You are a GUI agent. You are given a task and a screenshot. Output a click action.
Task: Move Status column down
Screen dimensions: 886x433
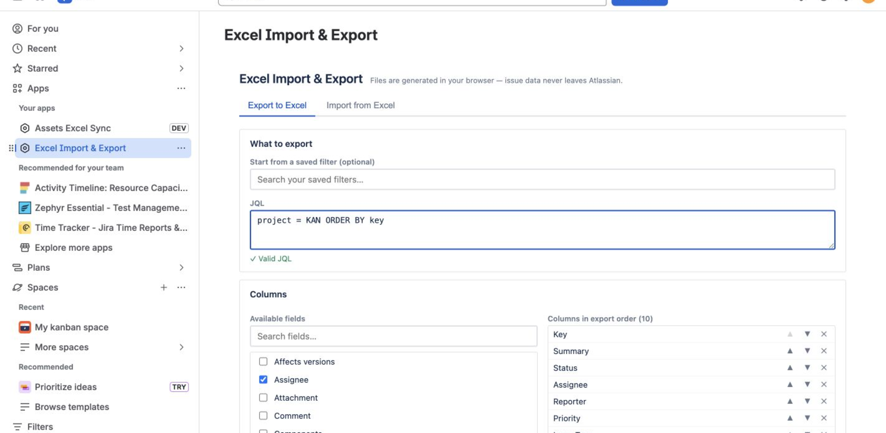click(807, 368)
